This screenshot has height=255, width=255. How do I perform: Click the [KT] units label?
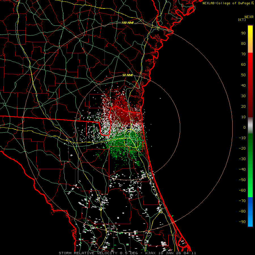click(x=242, y=20)
